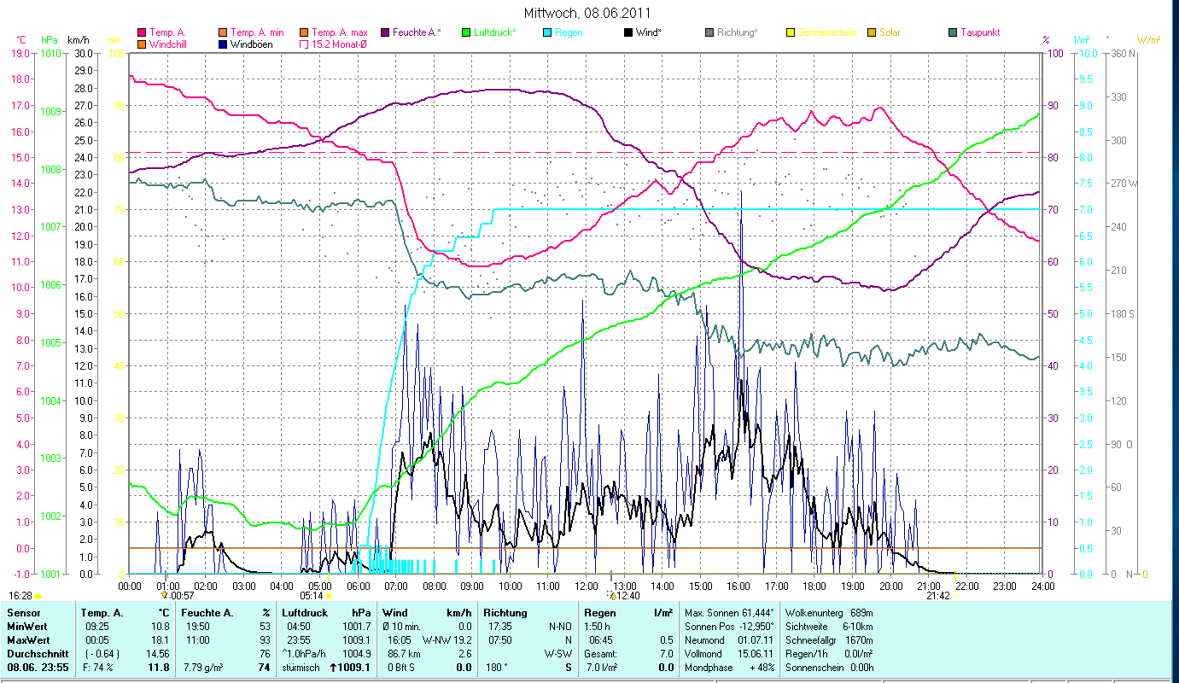Click the 'Sichtweite 6-10km' entry
1179x683 pixels.
(828, 627)
